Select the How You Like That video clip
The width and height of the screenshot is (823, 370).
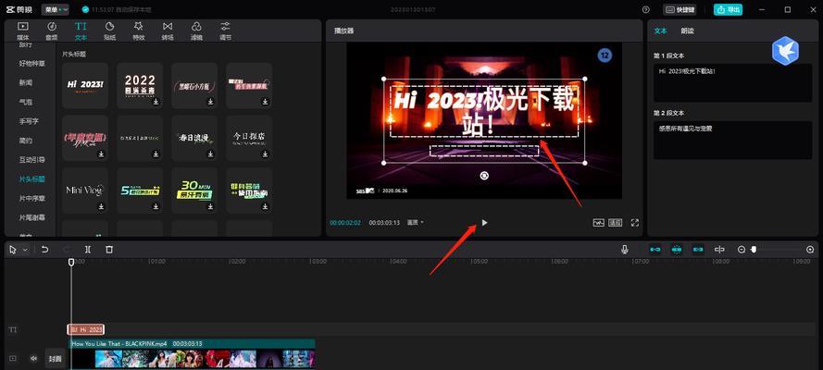click(193, 353)
